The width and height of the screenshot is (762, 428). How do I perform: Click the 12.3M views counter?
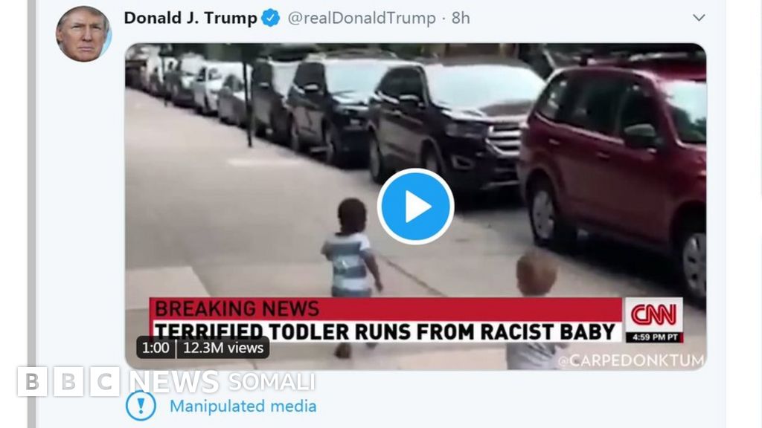click(x=223, y=348)
